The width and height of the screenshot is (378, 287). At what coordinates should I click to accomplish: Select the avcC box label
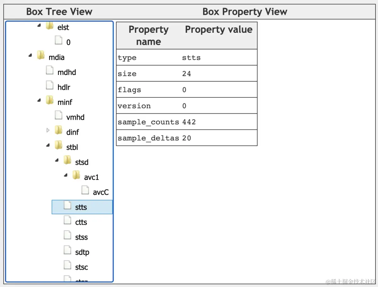[x=101, y=192]
